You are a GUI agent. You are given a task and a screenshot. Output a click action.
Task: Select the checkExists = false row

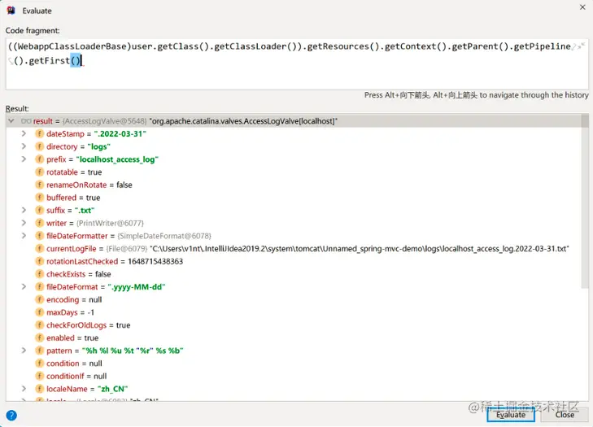click(x=294, y=274)
